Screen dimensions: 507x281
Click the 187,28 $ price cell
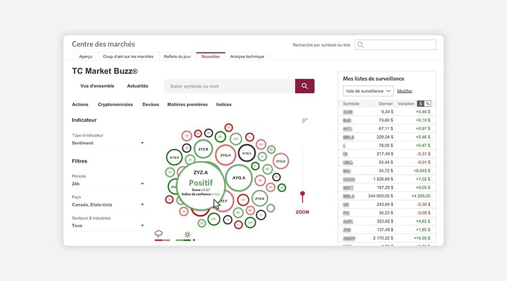(x=385, y=188)
